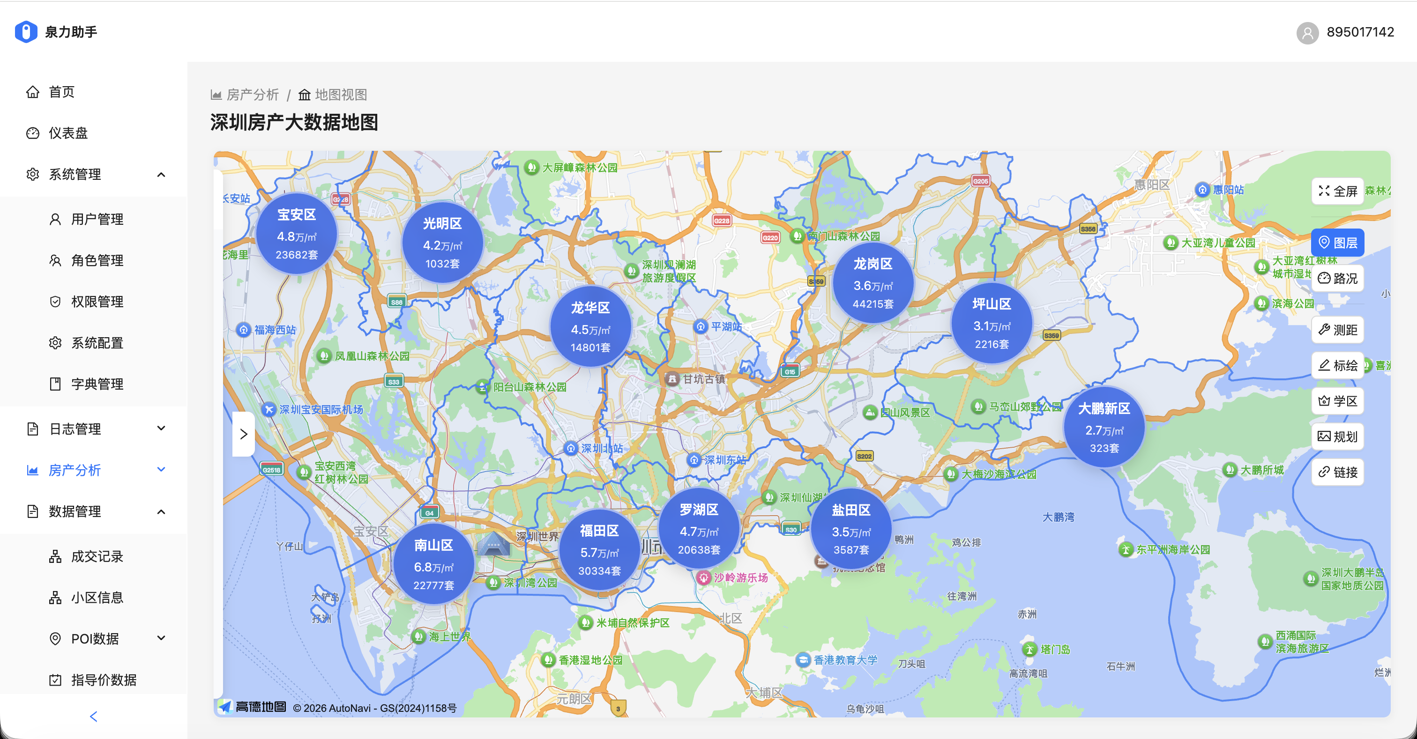Click the 链接 share link icon
Image resolution: width=1417 pixels, height=739 pixels.
click(x=1338, y=472)
